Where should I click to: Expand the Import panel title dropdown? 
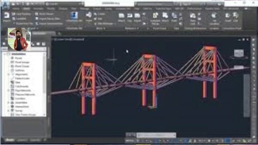34,29
